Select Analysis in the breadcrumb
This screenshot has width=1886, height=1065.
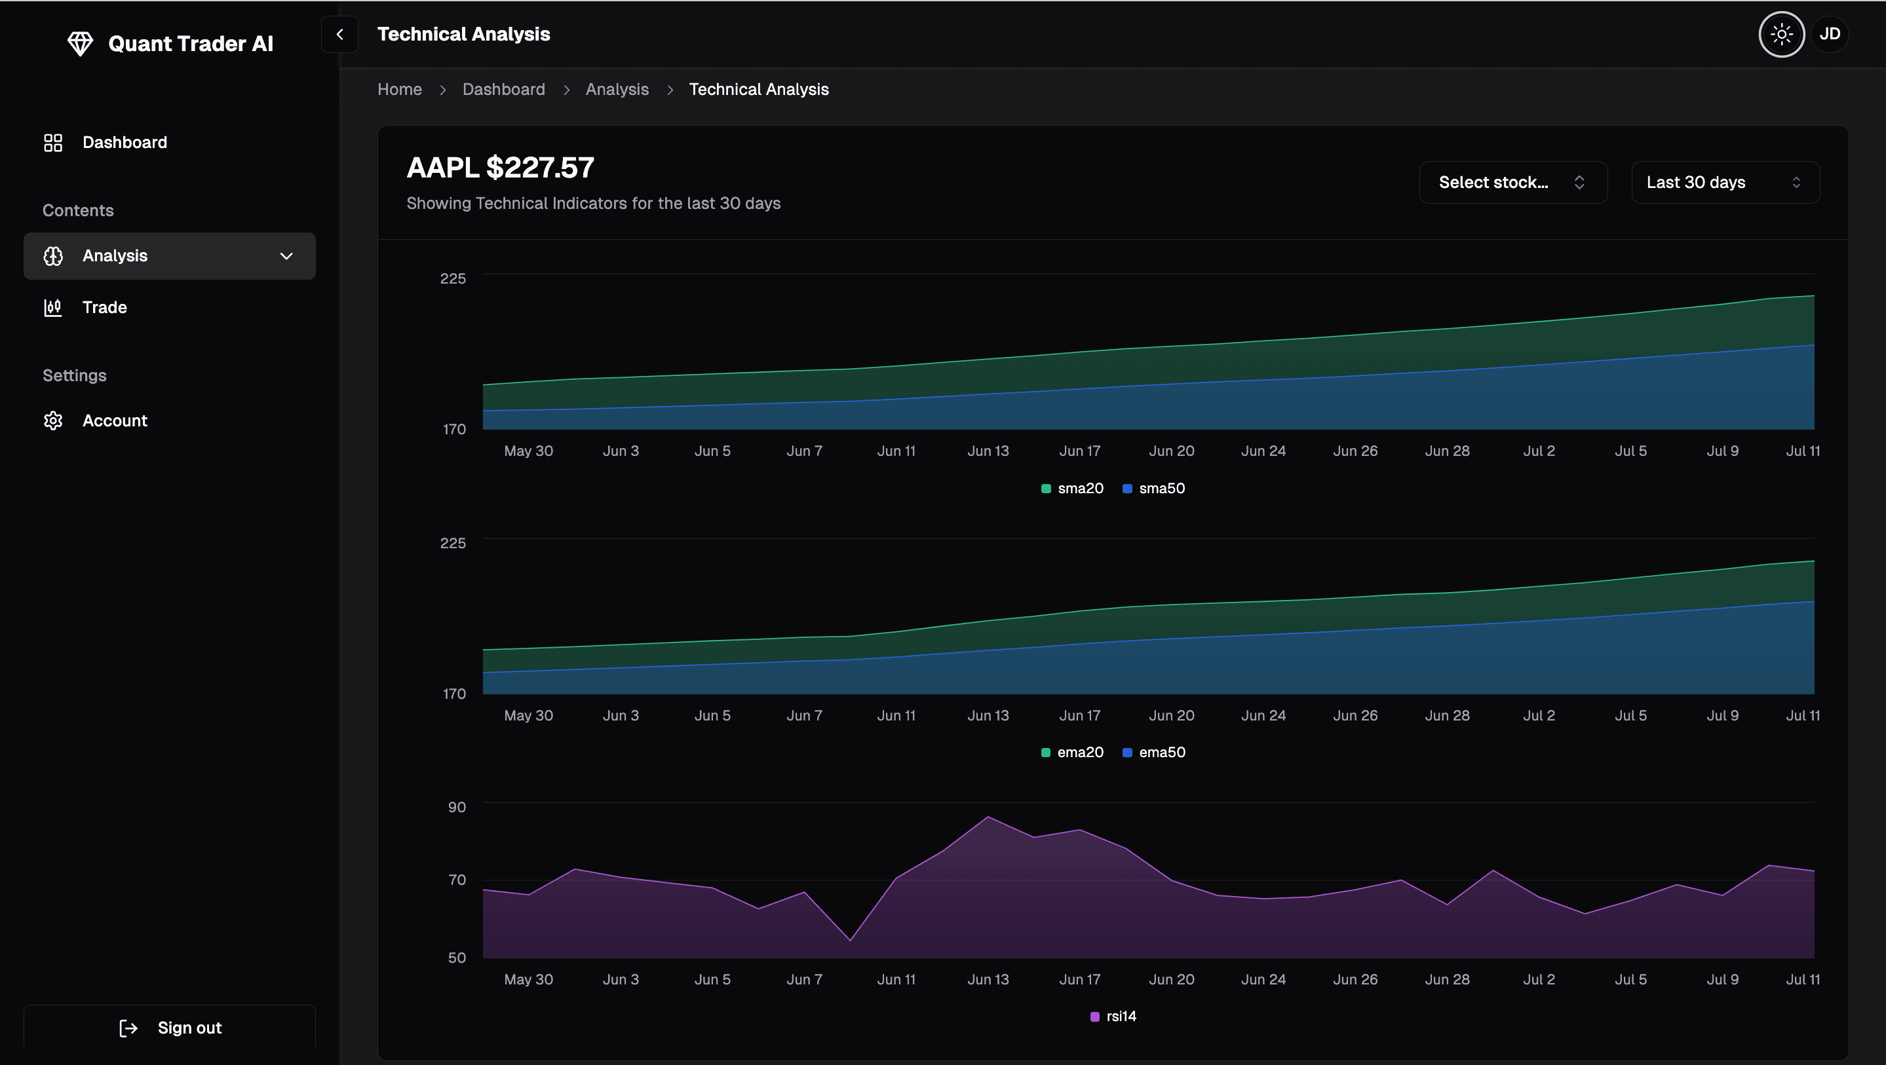[x=617, y=88]
